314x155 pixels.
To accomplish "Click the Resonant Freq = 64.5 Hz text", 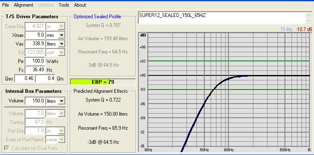I will (x=103, y=52).
